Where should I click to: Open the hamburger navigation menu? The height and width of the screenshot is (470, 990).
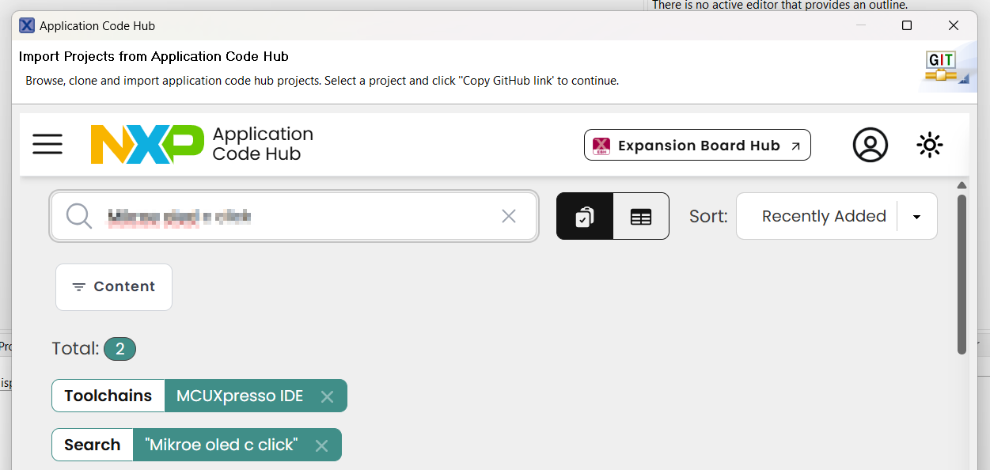[47, 144]
